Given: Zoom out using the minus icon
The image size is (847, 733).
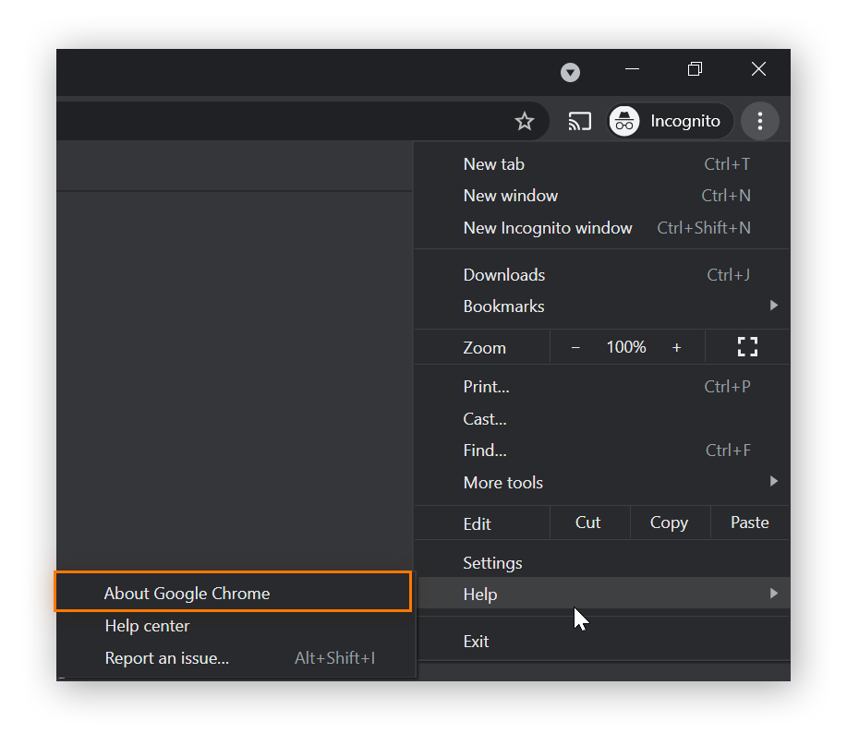Looking at the screenshot, I should (x=575, y=346).
